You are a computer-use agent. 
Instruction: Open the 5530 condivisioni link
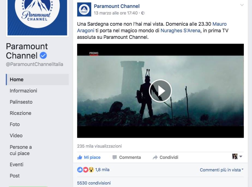(x=94, y=183)
